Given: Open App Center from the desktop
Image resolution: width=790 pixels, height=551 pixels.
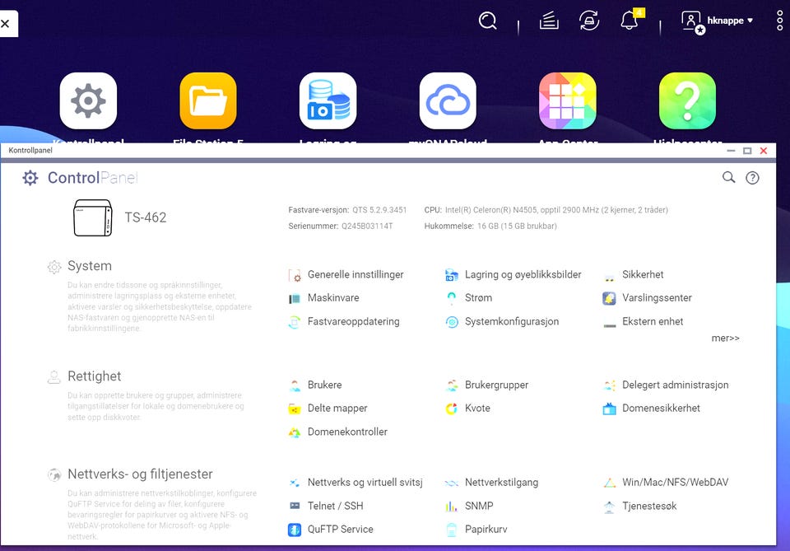Looking at the screenshot, I should coord(568,100).
